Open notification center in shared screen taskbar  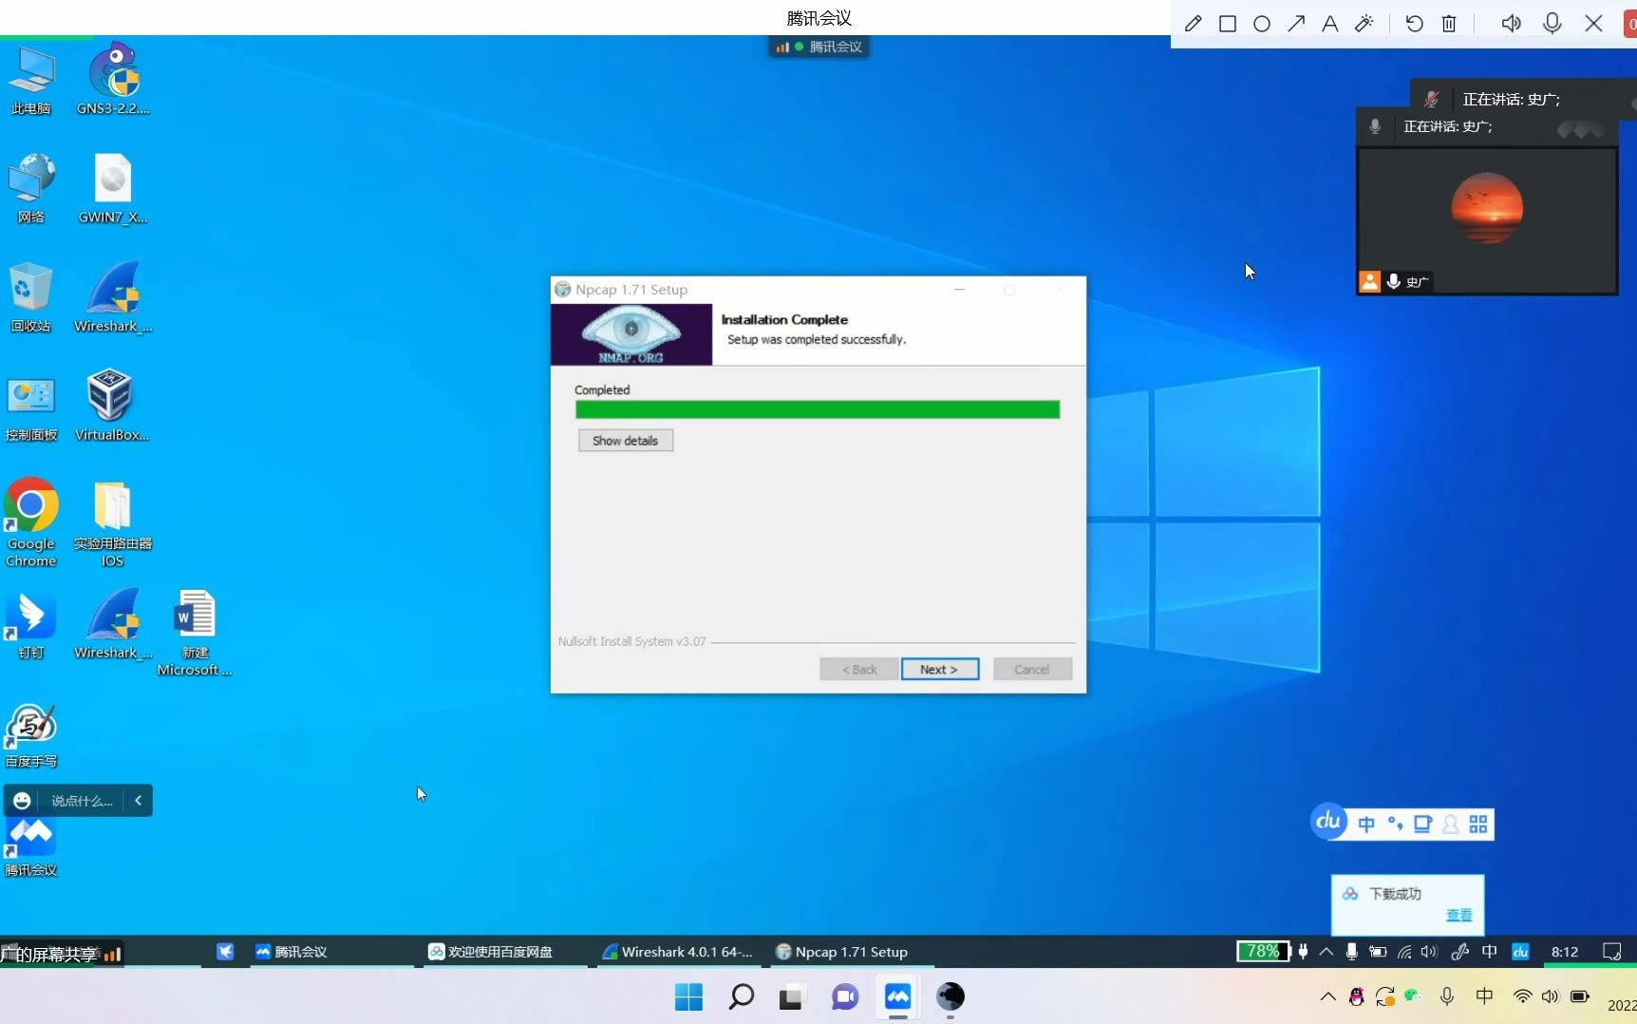coord(1611,952)
